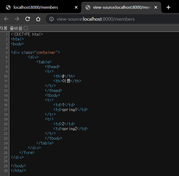Reload the view-source page
The width and height of the screenshot is (179, 176).
[28, 19]
